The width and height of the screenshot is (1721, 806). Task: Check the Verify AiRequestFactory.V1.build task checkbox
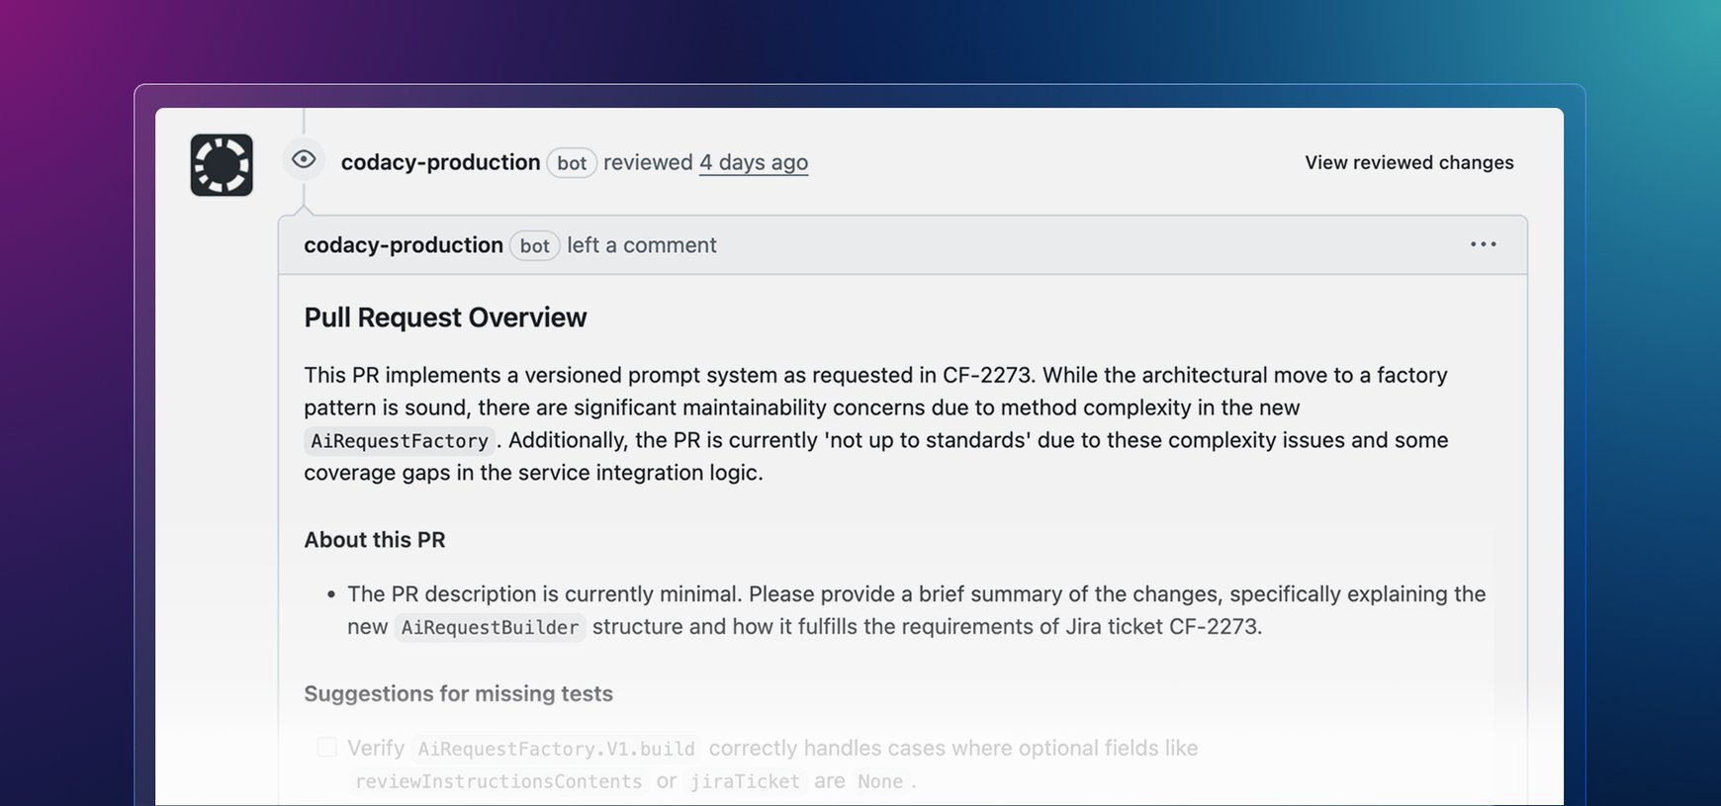(x=326, y=748)
